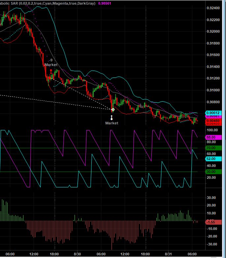
Task: Click the -9 Market order text label
Action: [51, 63]
